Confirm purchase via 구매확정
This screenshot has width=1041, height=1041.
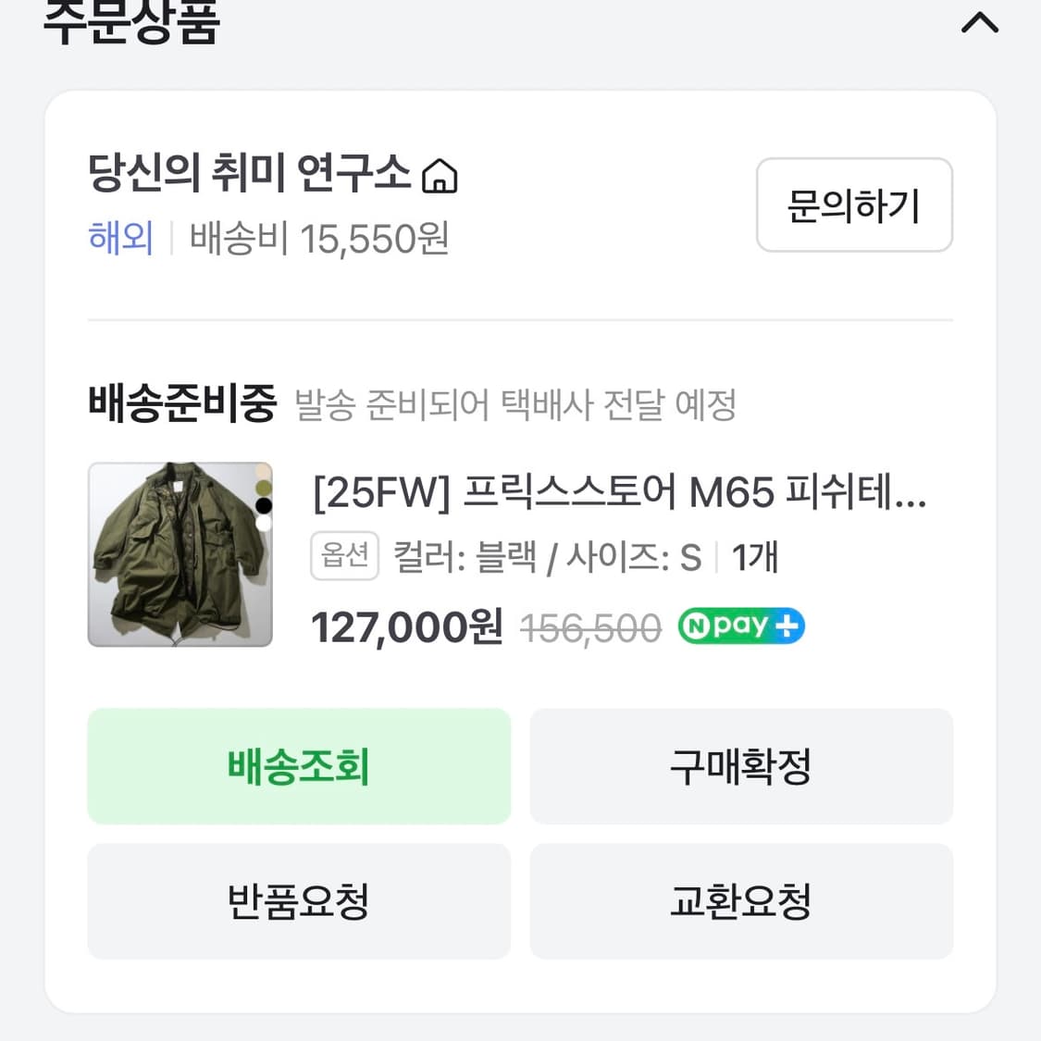point(740,766)
